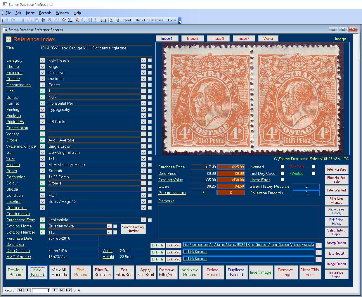Screen dimensions: 362x297
Task: Open Find with the binoculars icon
Action: point(43,20)
